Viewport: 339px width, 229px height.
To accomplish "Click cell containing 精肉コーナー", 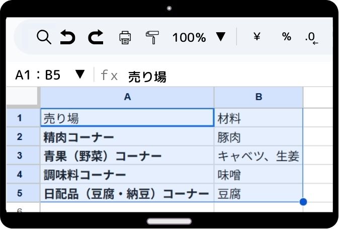I will tap(127, 137).
